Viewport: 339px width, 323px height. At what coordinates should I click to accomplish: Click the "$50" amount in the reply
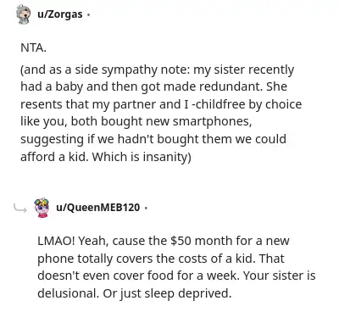pyautogui.click(x=181, y=241)
